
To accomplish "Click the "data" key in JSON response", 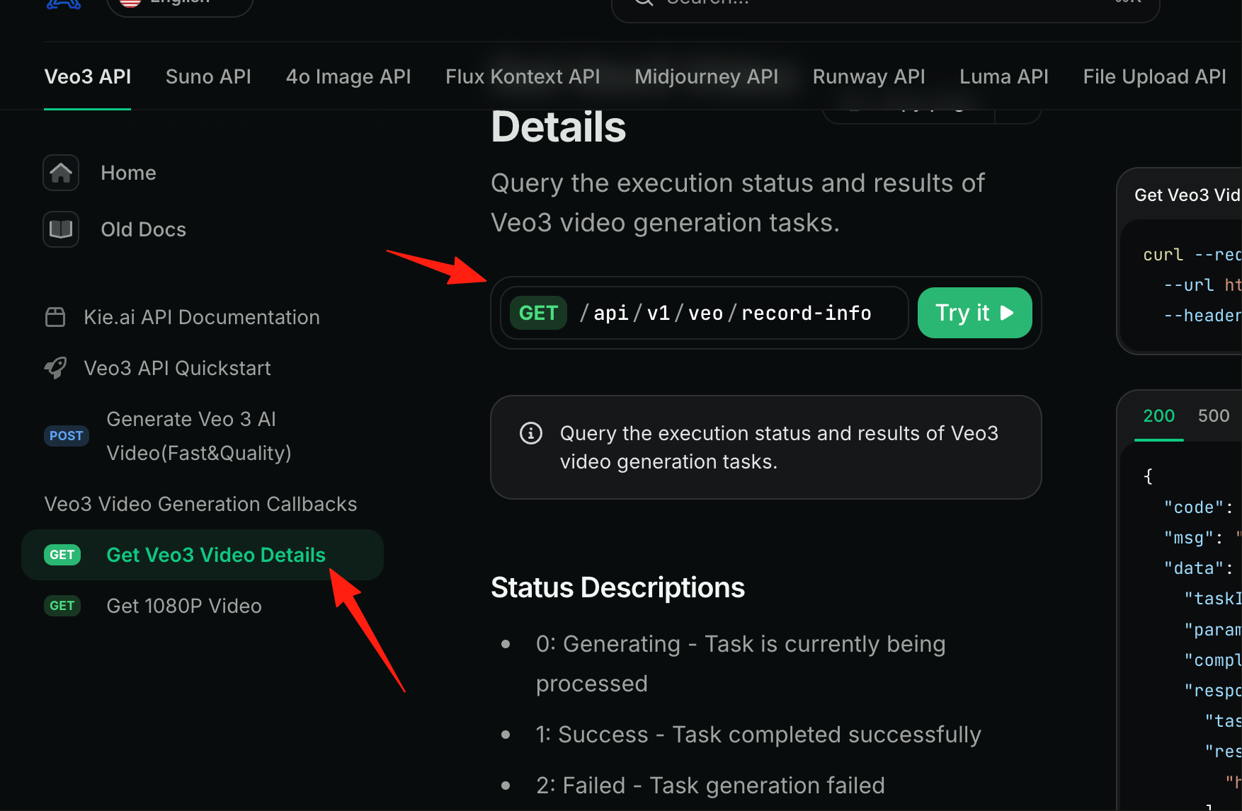I will (x=1194, y=568).
